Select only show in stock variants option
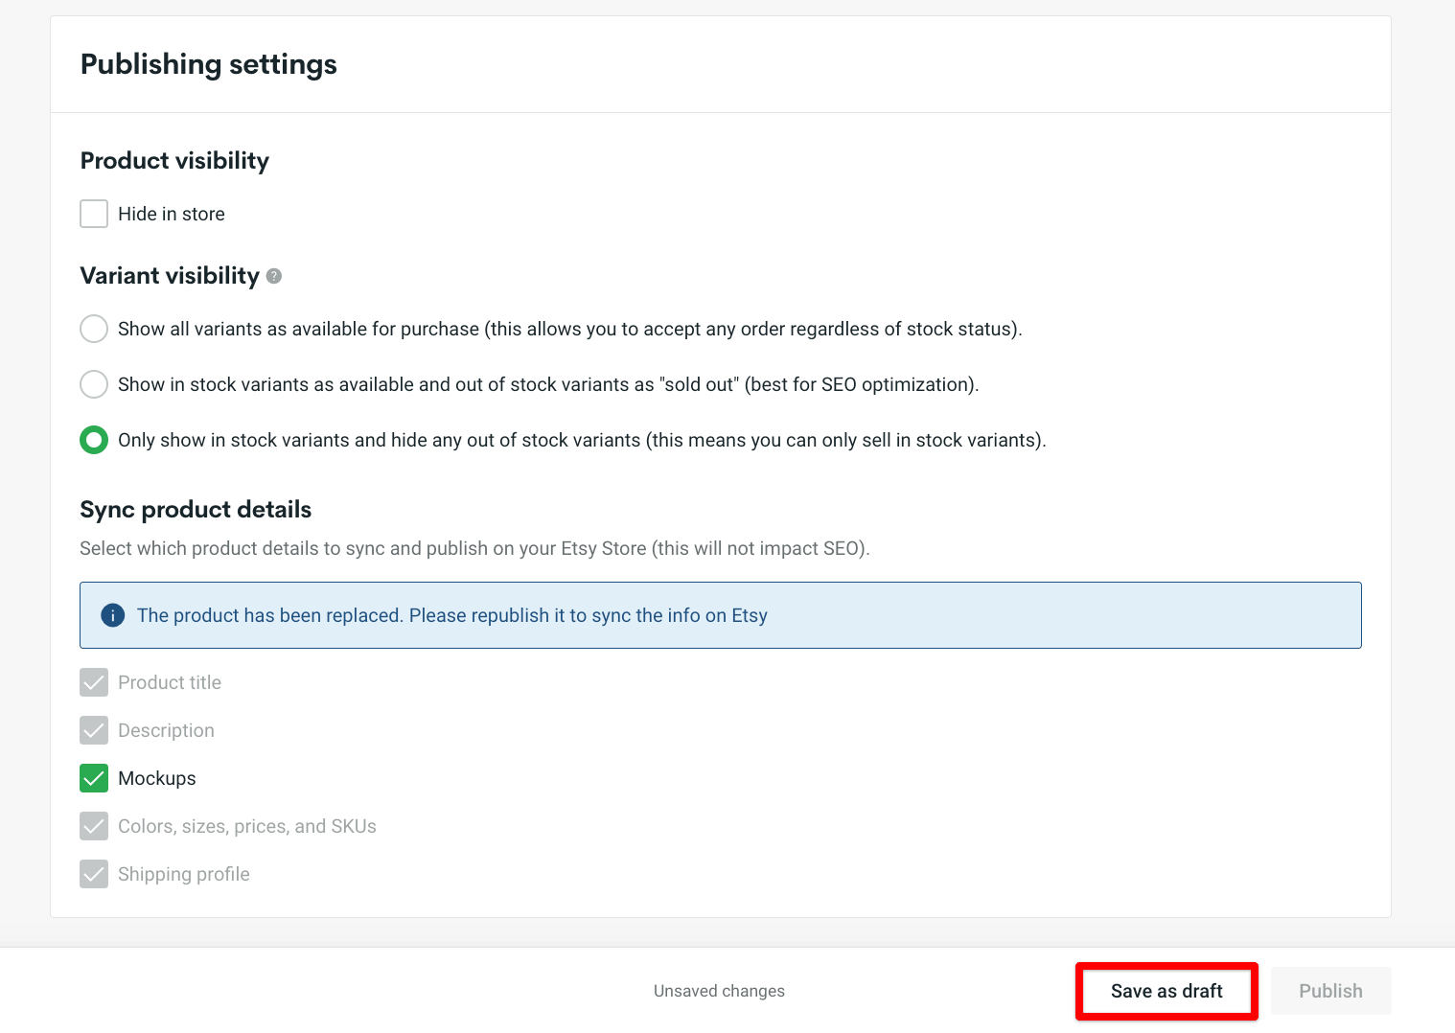1455x1033 pixels. 93,440
